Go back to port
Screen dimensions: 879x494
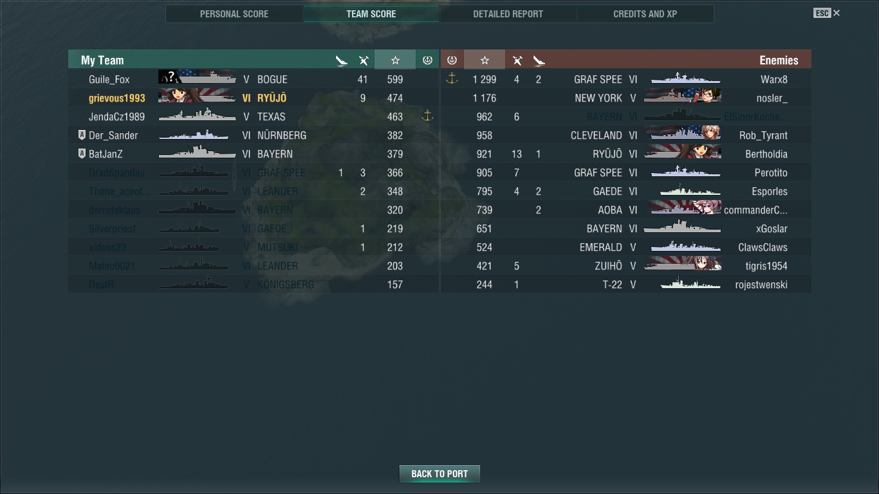tap(439, 473)
